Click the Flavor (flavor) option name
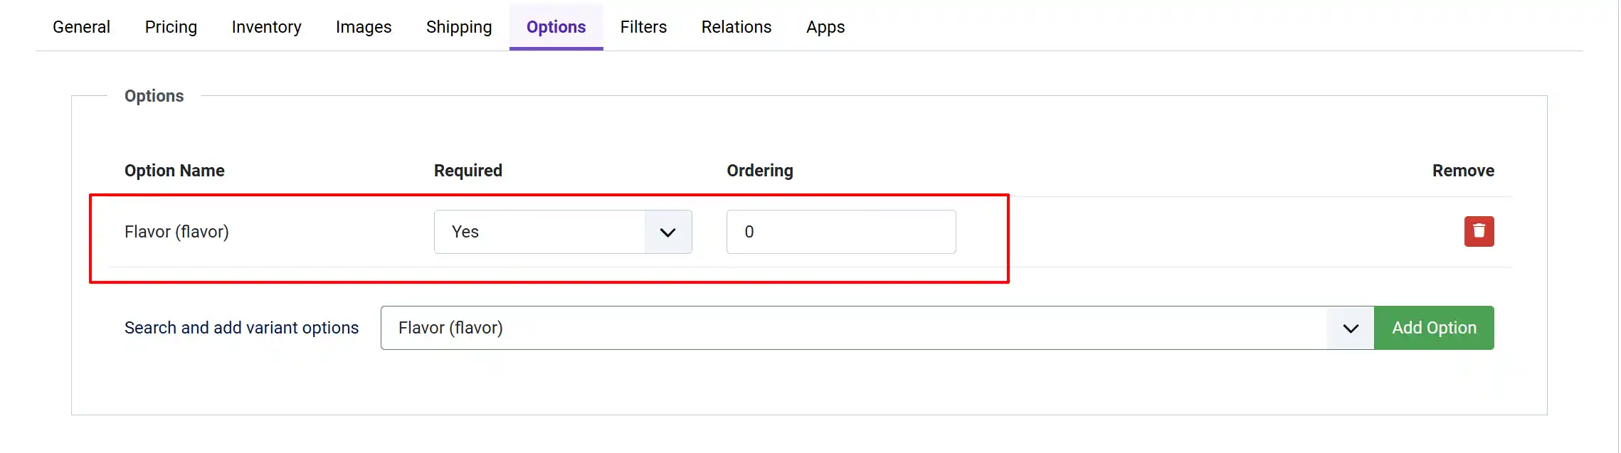The image size is (1621, 453). (x=176, y=232)
